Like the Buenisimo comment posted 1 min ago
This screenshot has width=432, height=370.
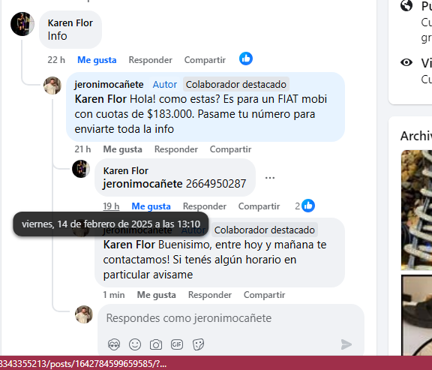[x=157, y=295]
